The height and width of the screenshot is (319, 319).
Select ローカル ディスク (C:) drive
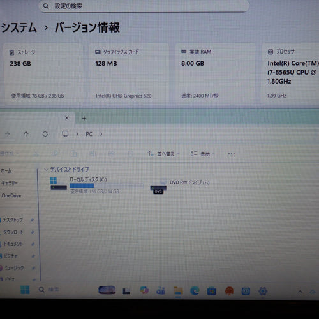[x=97, y=185]
